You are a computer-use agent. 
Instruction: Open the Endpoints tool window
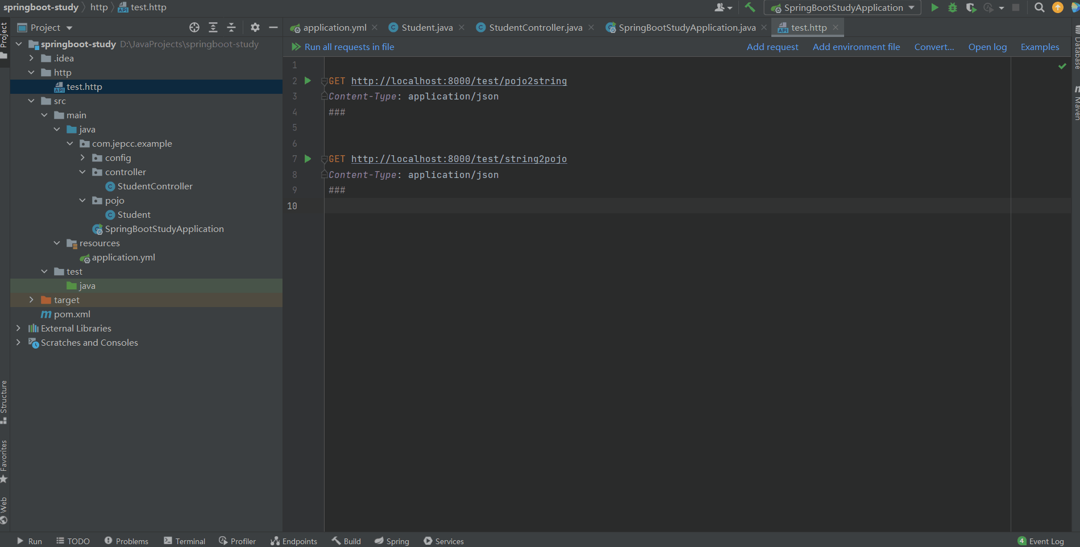pyautogui.click(x=294, y=541)
